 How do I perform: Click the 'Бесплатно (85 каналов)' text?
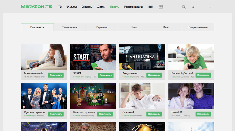pyautogui.click(x=132, y=116)
